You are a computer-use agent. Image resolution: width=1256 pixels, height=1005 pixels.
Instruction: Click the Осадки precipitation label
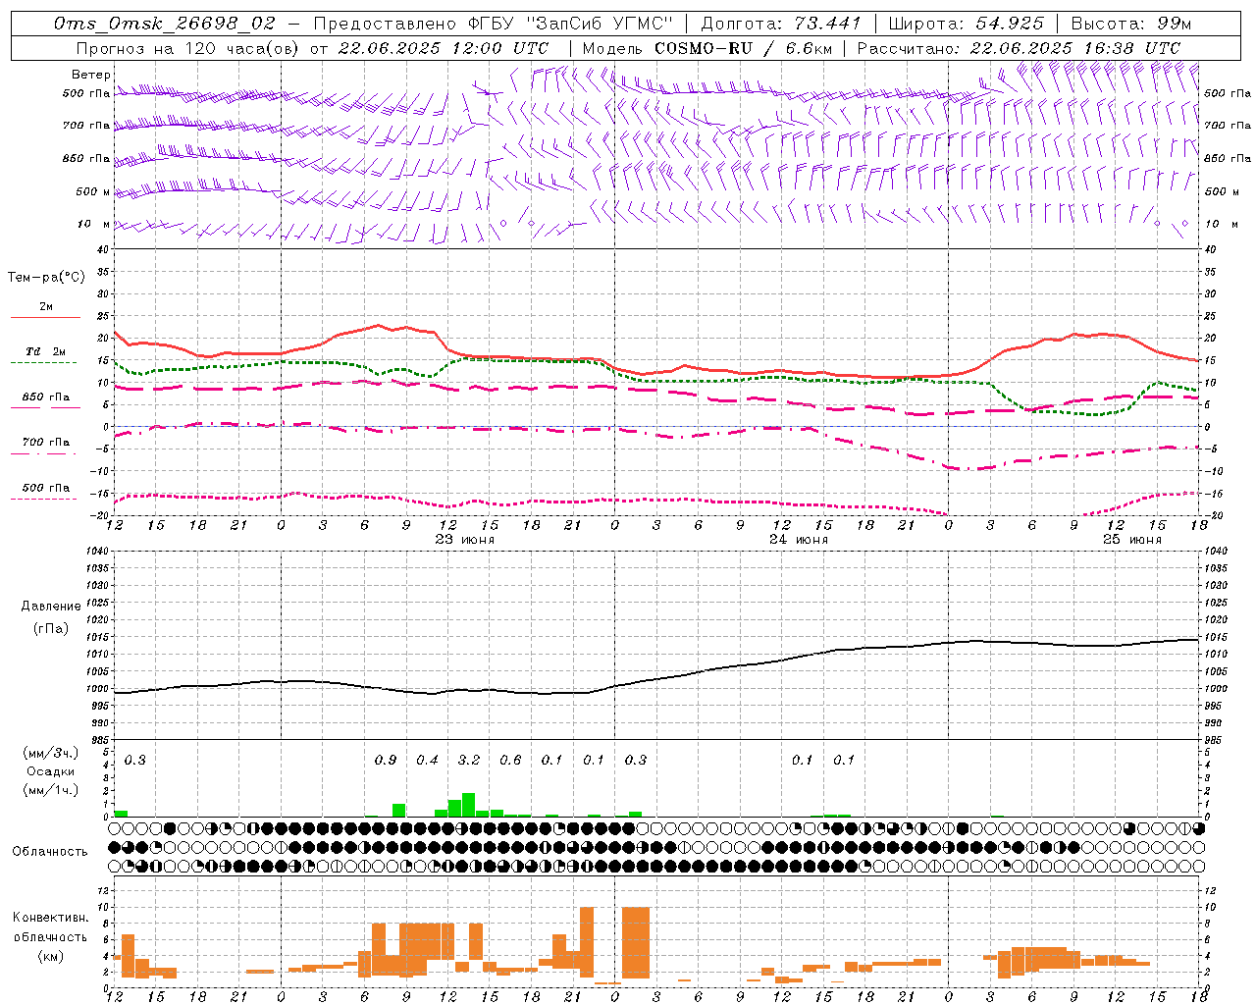51,771
